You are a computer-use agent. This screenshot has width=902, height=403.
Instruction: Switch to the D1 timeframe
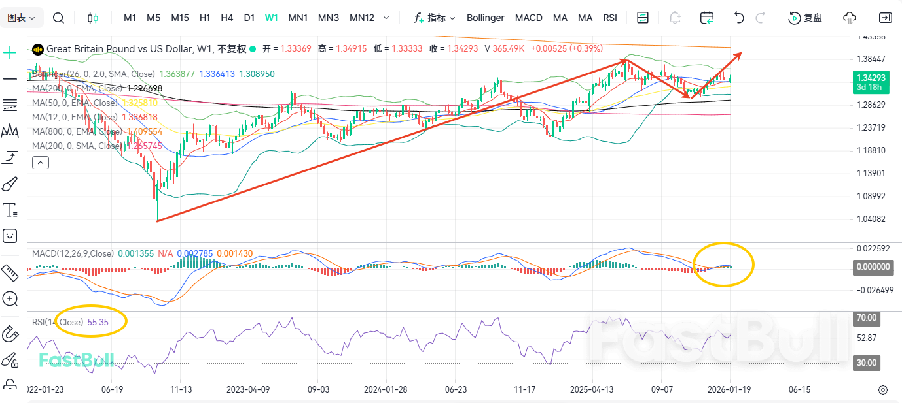click(249, 18)
